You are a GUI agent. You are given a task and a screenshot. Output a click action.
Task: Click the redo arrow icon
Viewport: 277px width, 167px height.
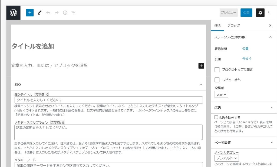click(57, 13)
